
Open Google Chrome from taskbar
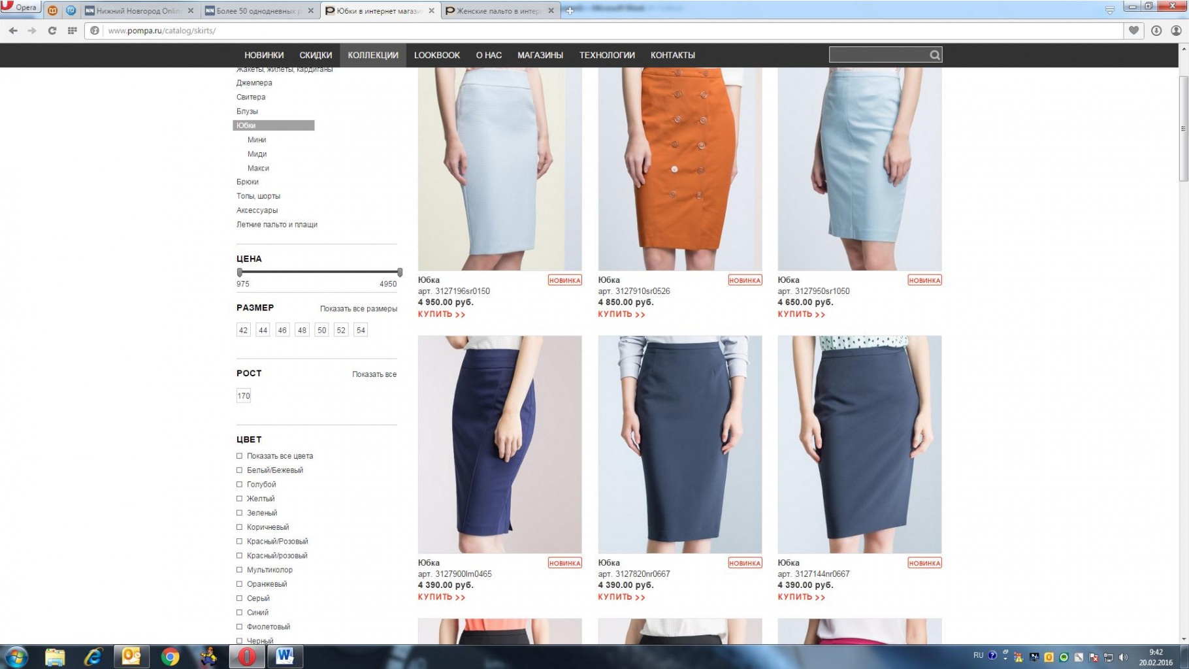coord(170,657)
